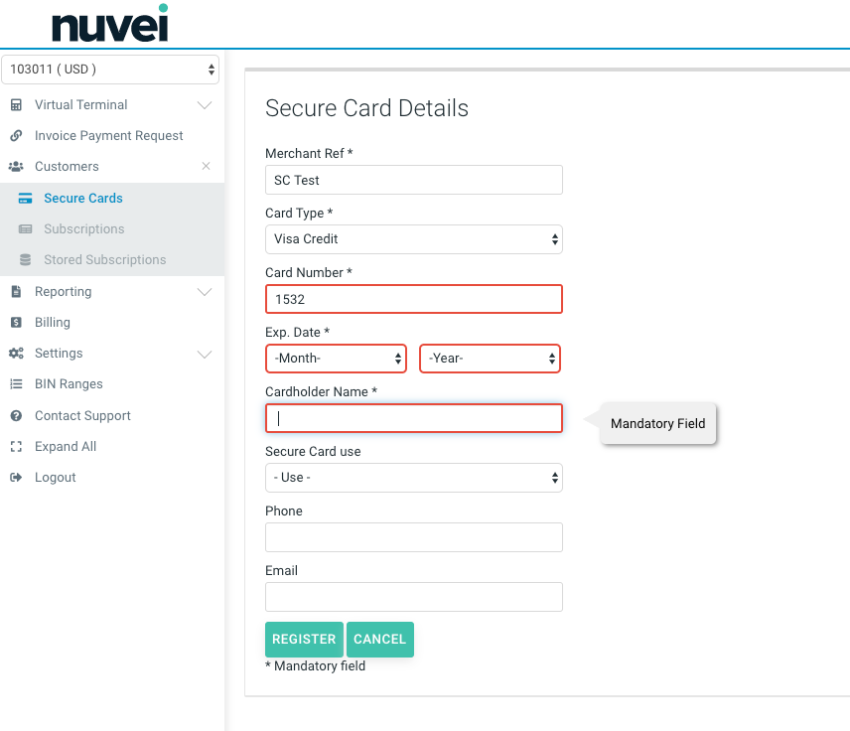This screenshot has width=850, height=731.
Task: Open the Subscriptions menu item
Action: tap(83, 229)
